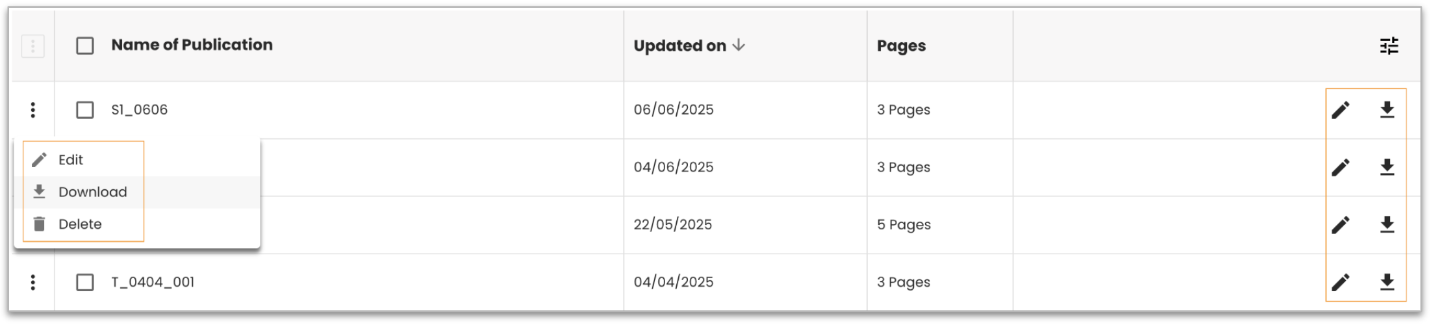Open the column settings filter icon
The width and height of the screenshot is (1433, 325).
pos(1389,46)
